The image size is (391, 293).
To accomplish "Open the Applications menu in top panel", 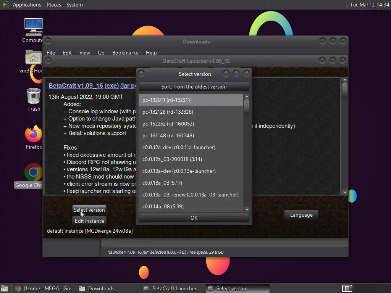I will [x=27, y=5].
